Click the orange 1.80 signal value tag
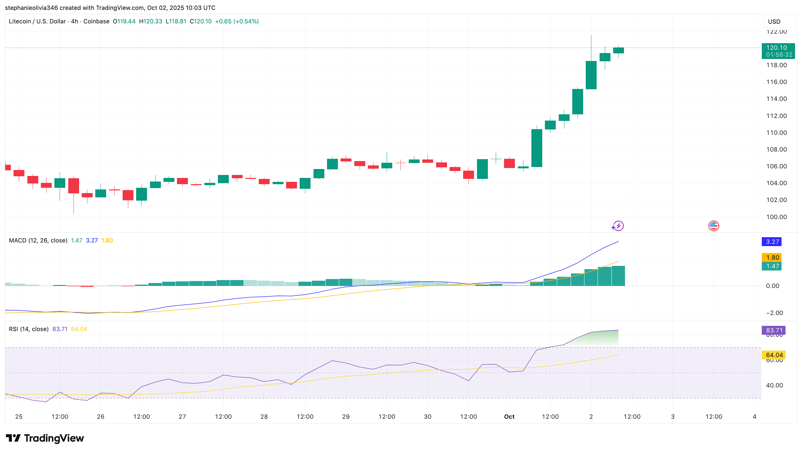This screenshot has height=453, width=802. click(772, 258)
